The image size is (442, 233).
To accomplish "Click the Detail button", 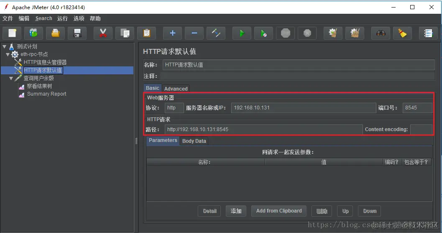I will (210, 211).
